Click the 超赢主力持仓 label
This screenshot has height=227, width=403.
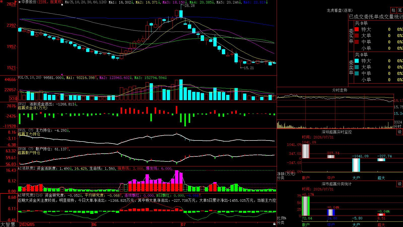coord(29,134)
